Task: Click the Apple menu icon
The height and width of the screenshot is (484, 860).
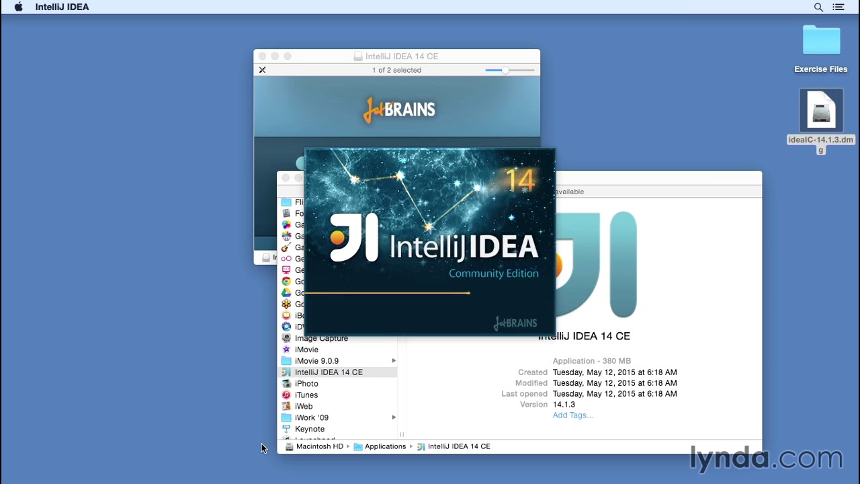Action: (x=19, y=7)
